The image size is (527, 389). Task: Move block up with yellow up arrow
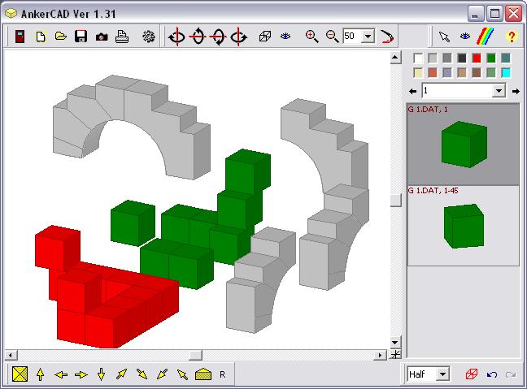click(x=41, y=374)
